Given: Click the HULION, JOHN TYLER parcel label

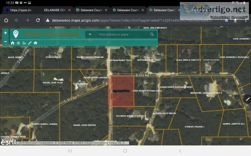Looking at the screenshot, I should coord(53,83).
